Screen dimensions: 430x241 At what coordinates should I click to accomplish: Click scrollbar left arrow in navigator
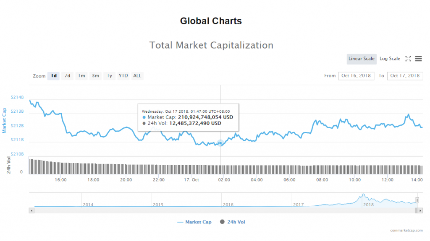tap(31, 211)
